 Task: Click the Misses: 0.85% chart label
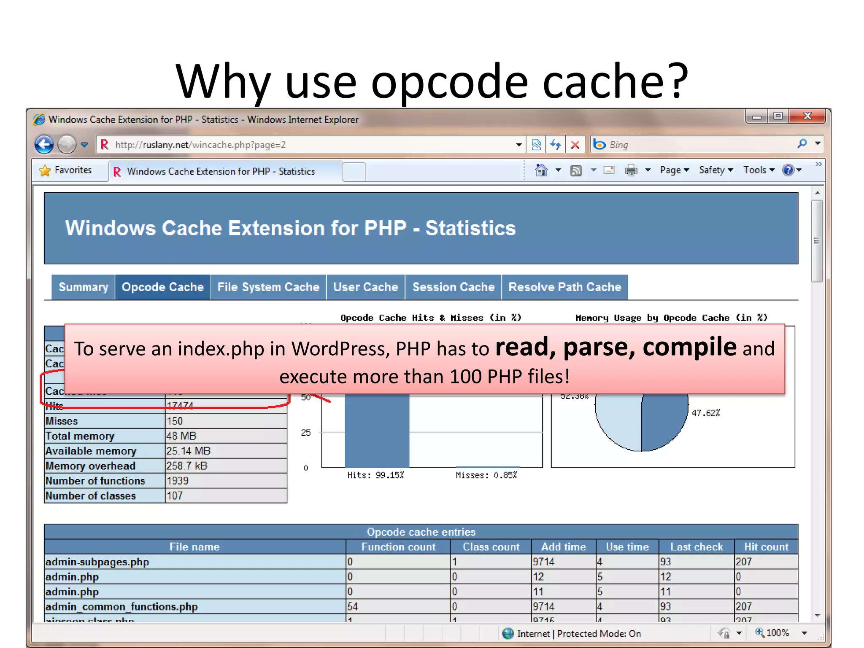tap(486, 475)
